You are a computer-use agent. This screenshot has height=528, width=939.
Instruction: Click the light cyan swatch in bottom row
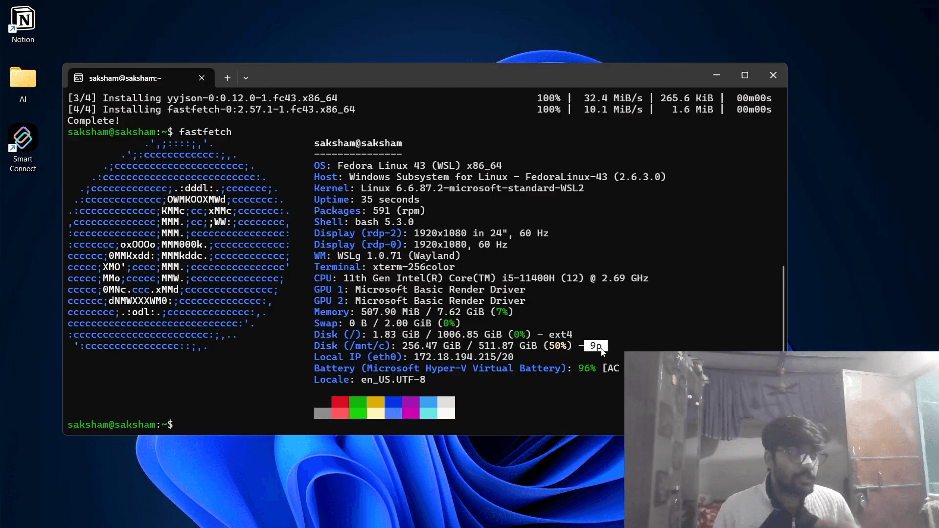(428, 413)
